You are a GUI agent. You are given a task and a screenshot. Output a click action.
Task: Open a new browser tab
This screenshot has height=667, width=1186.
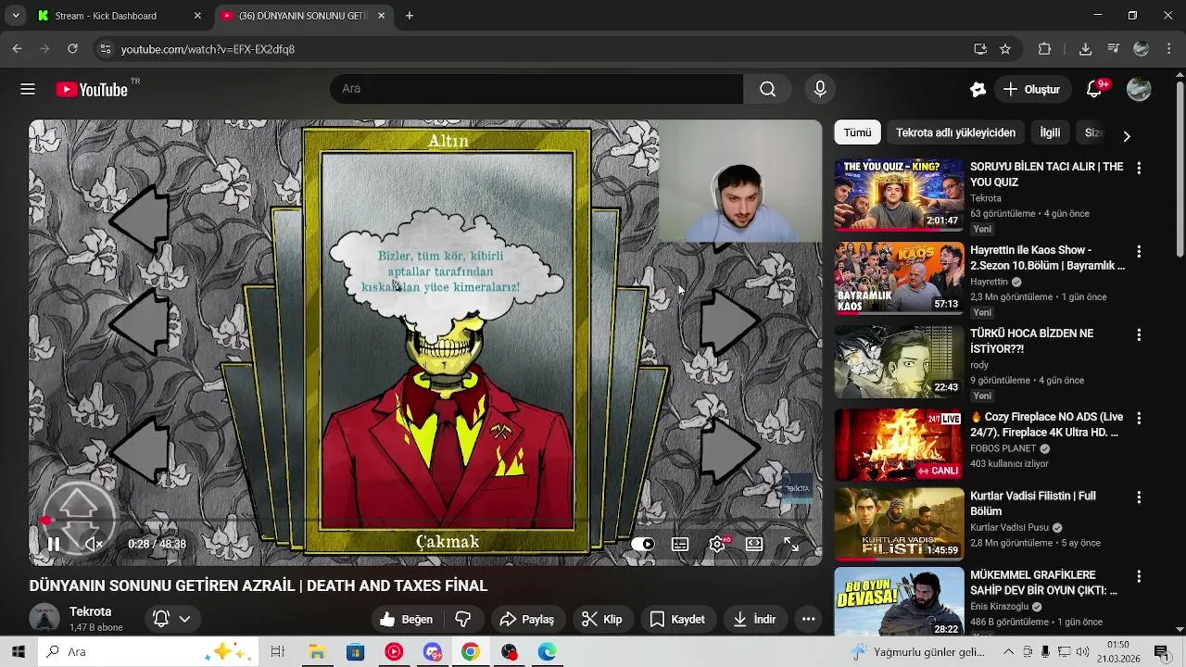point(410,16)
